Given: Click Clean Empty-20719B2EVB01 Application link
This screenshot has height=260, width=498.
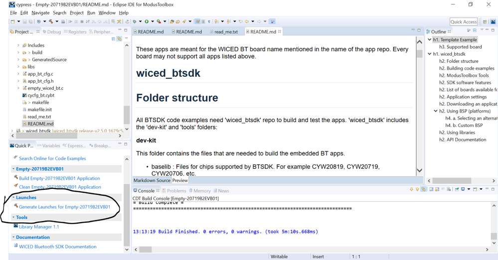Looking at the screenshot, I should tap(60, 187).
